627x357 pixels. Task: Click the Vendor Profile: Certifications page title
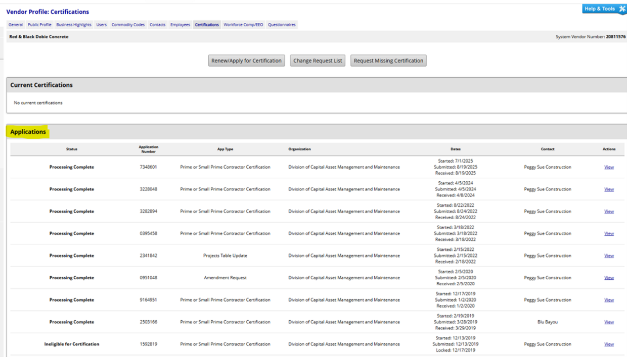(x=48, y=12)
